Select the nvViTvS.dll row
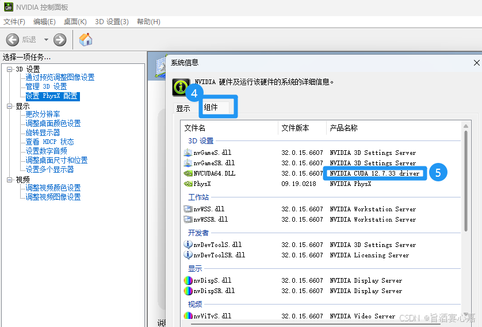 click(x=322, y=316)
